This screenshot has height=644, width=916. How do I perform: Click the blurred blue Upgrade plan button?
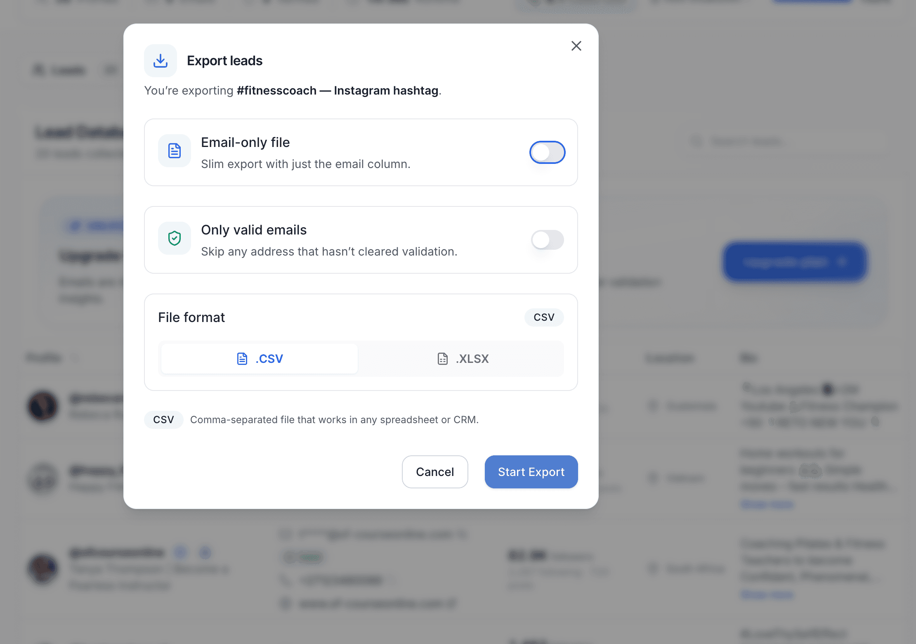point(795,262)
